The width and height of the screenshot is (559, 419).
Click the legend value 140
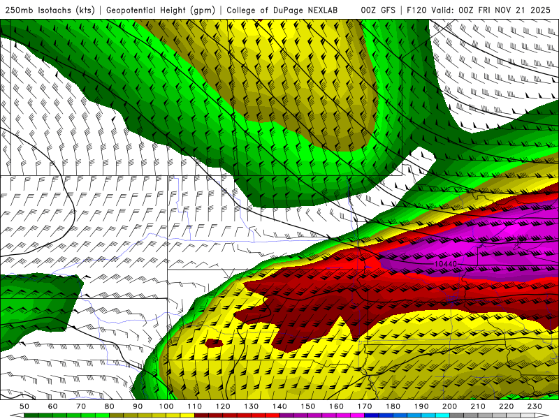279,406
